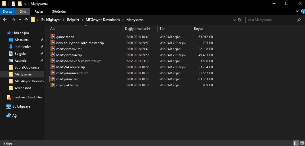Select BvuralOcokanv2 folder in the sidebar

click(27, 67)
